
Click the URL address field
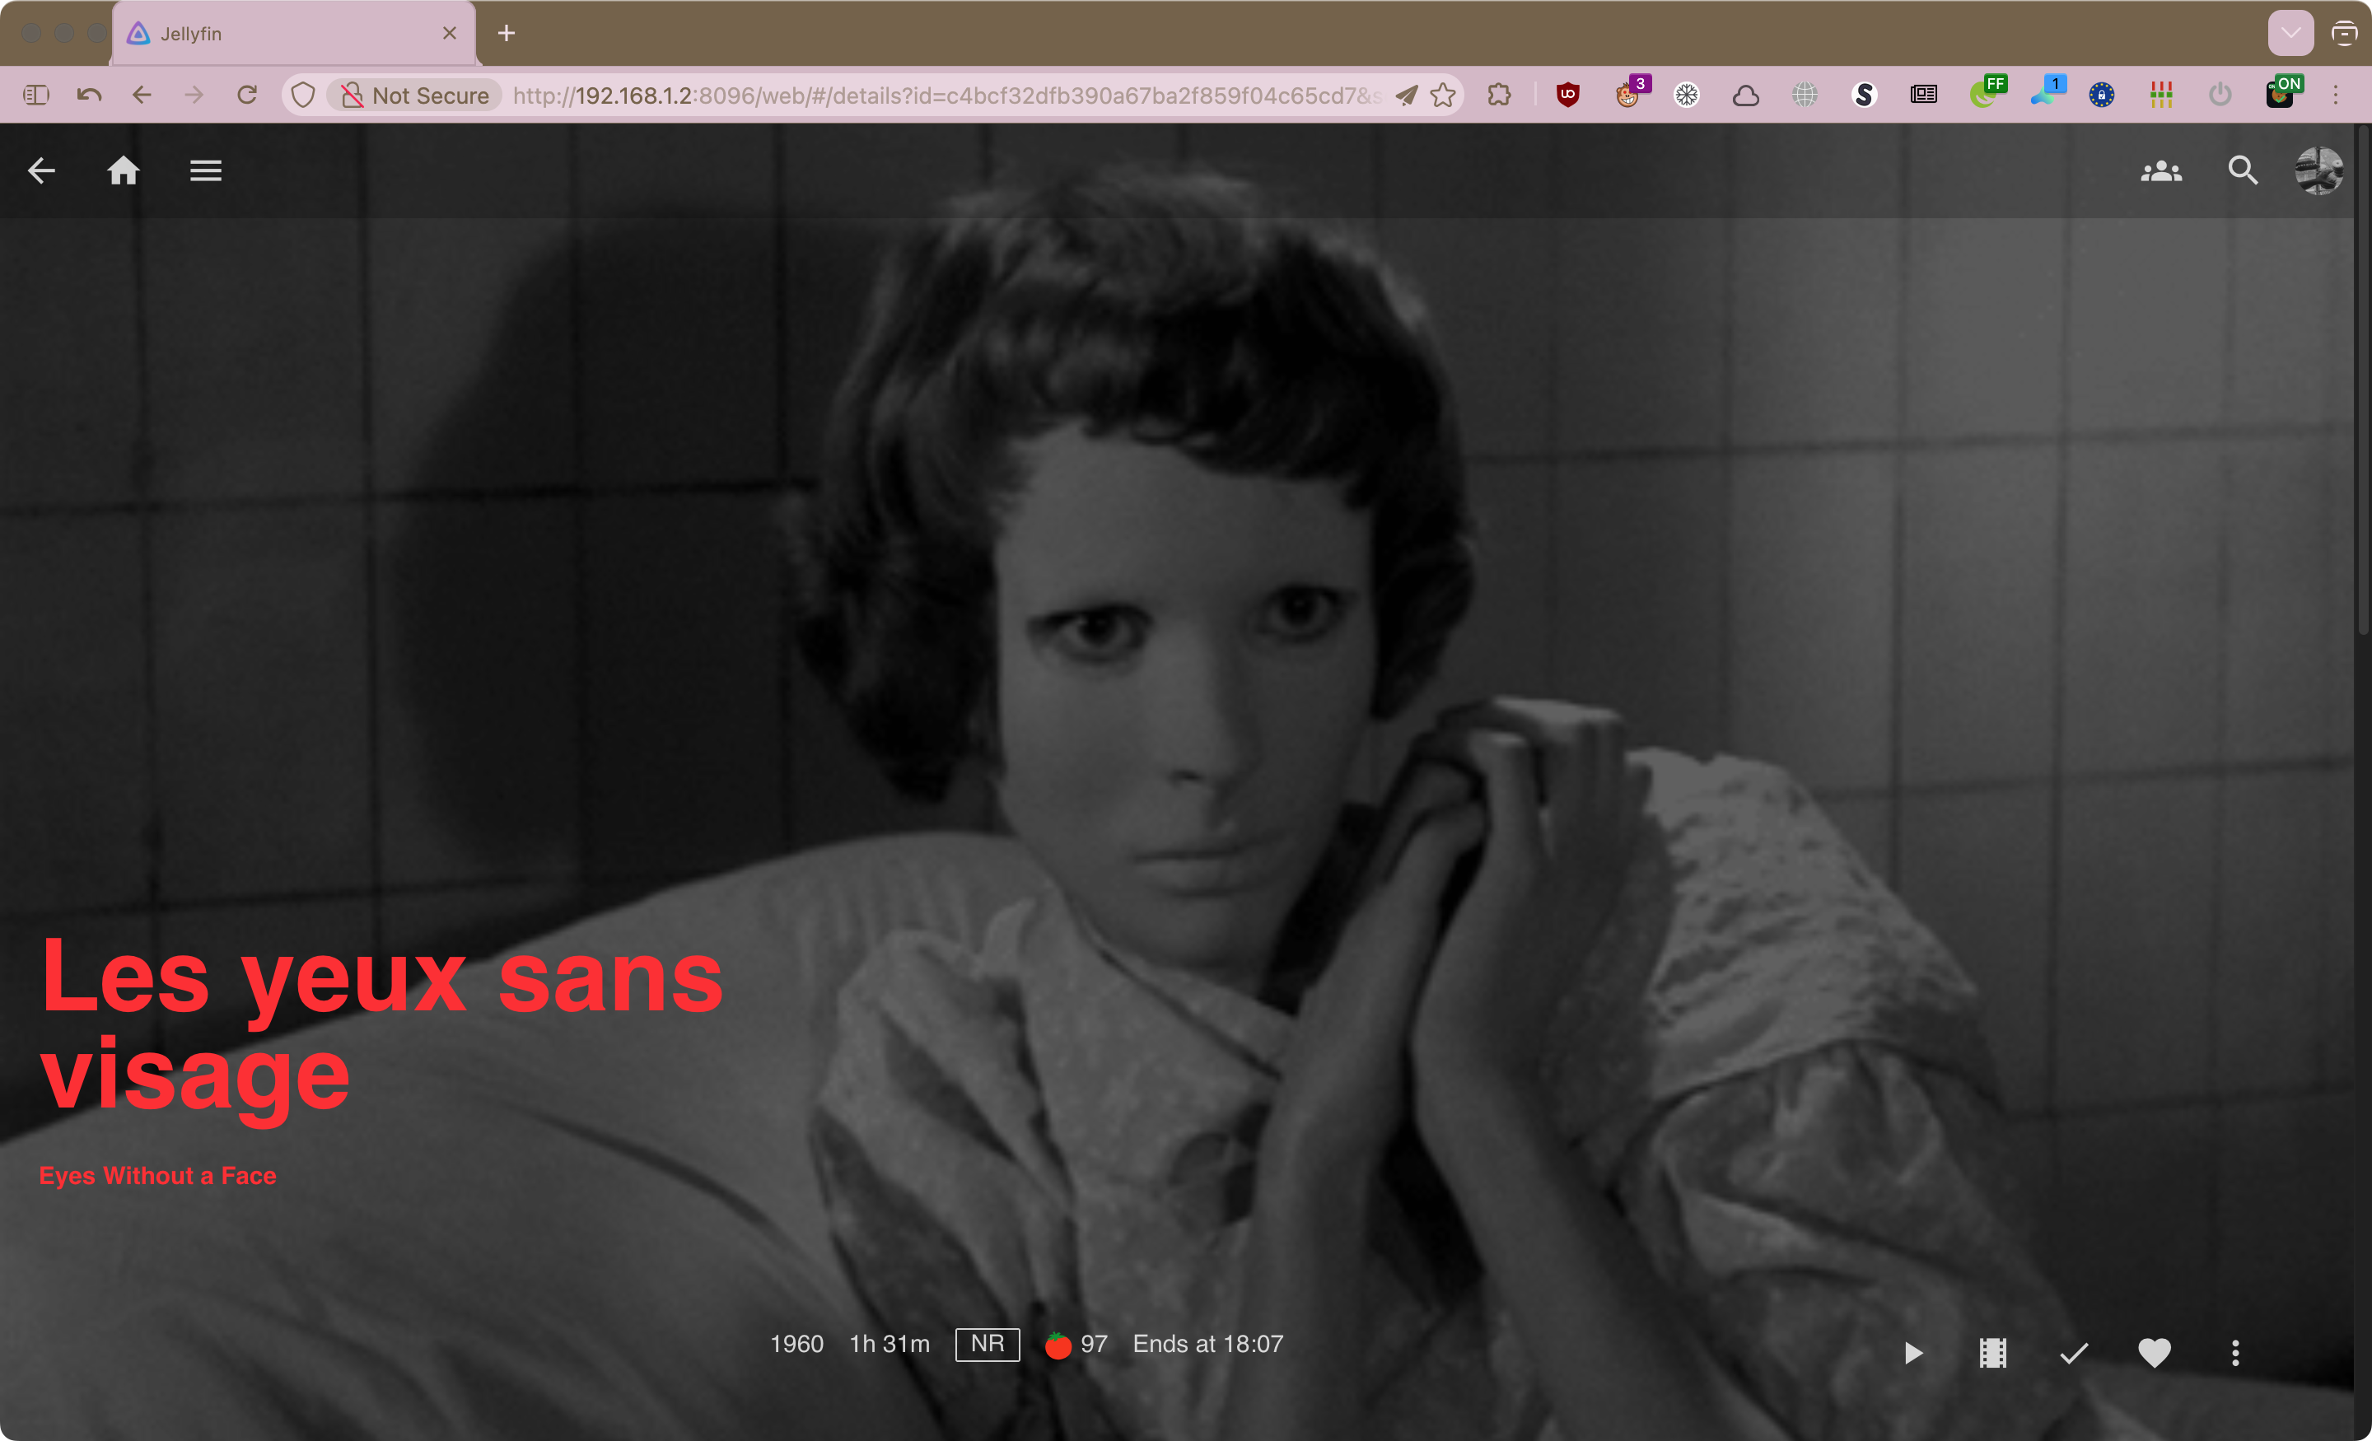[x=943, y=96]
